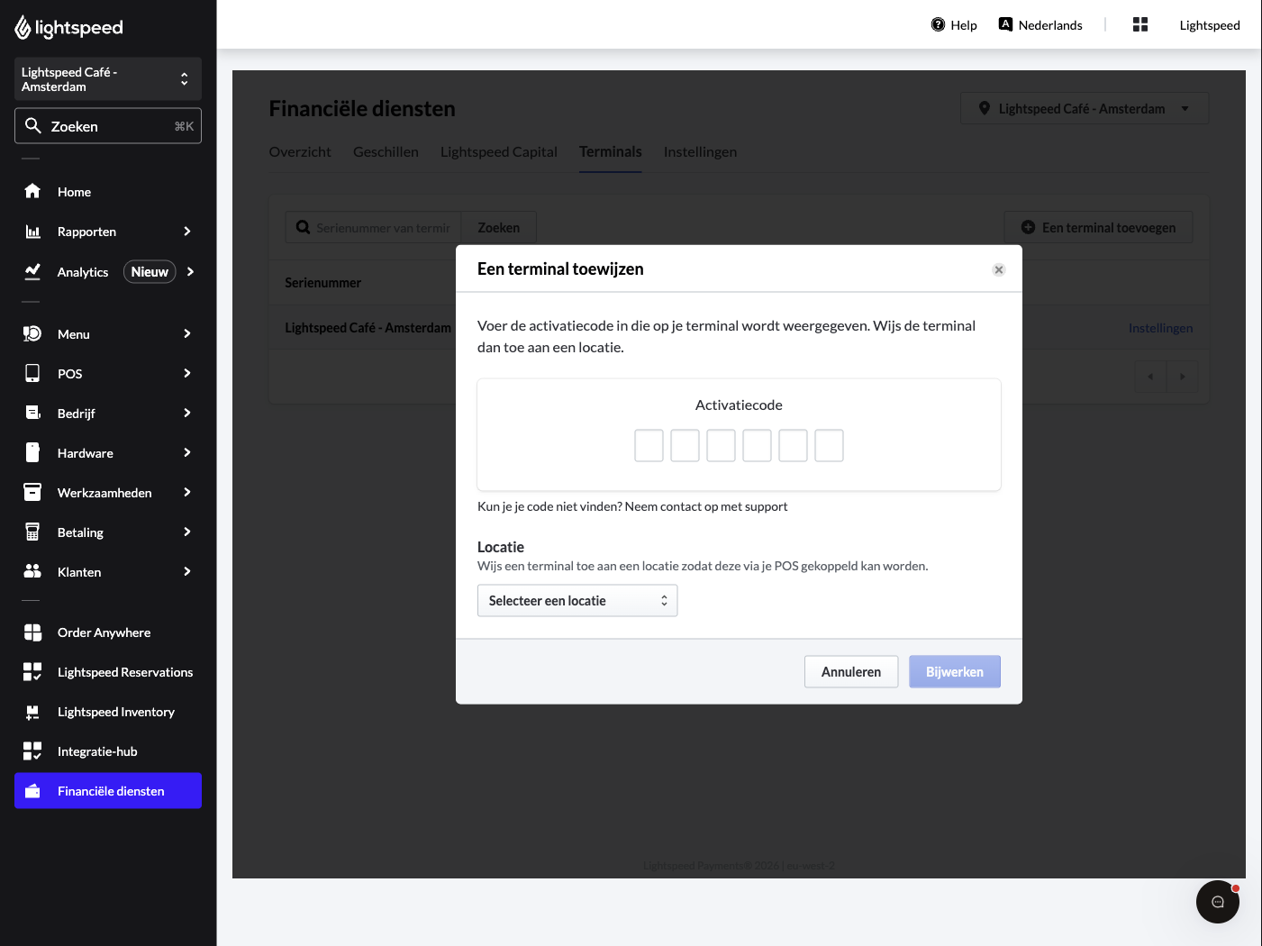Expand the Klanten submenu chevron

click(187, 571)
